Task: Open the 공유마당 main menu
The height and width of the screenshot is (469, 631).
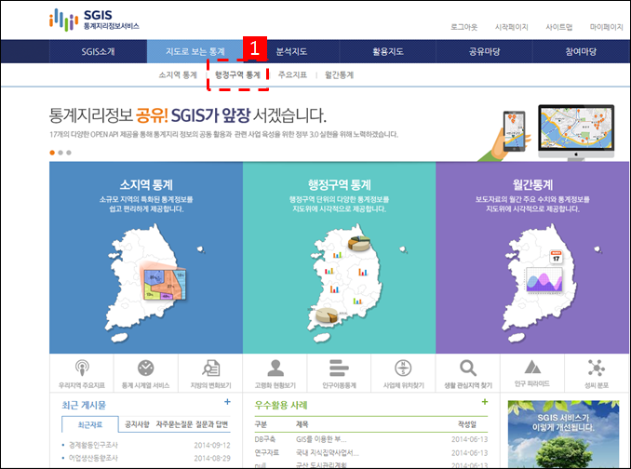Action: click(x=484, y=51)
